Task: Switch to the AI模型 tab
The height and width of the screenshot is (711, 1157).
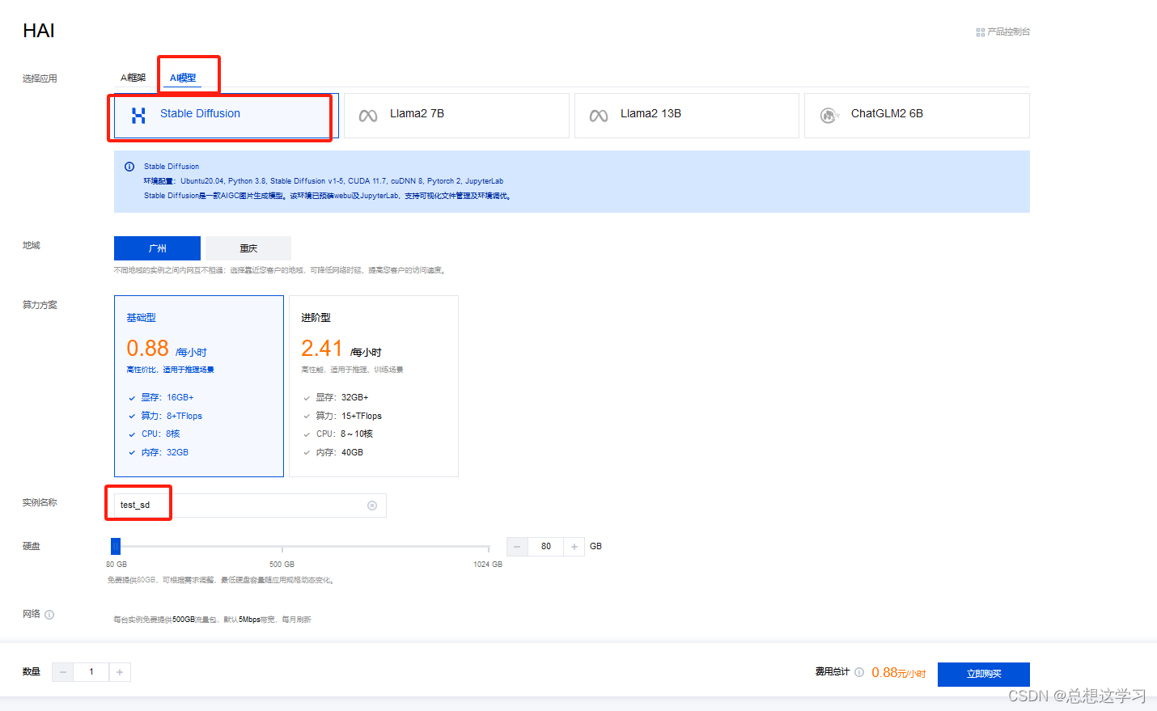Action: pyautogui.click(x=183, y=78)
